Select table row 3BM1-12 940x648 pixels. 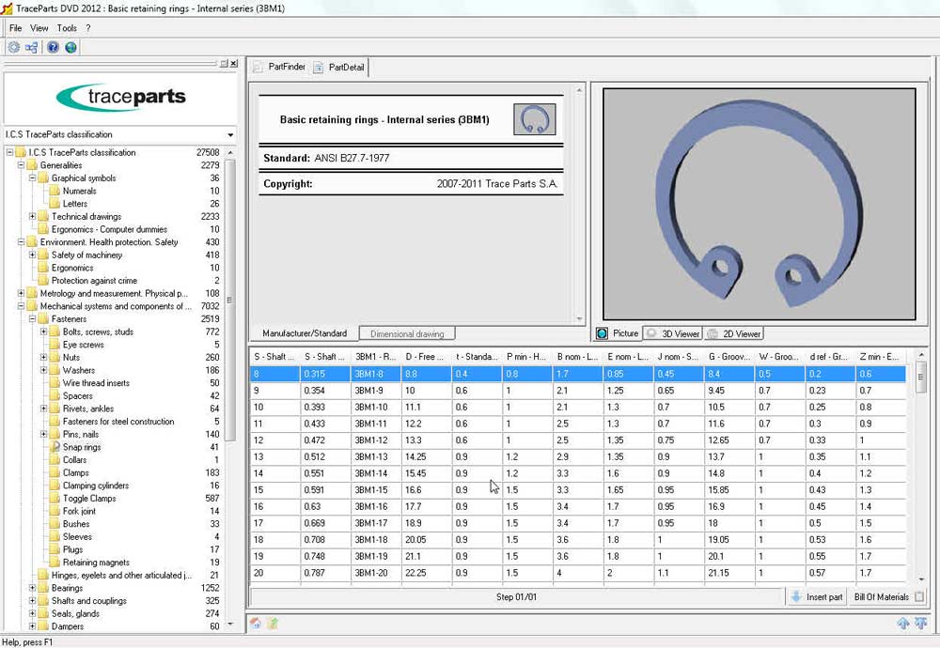[578, 440]
